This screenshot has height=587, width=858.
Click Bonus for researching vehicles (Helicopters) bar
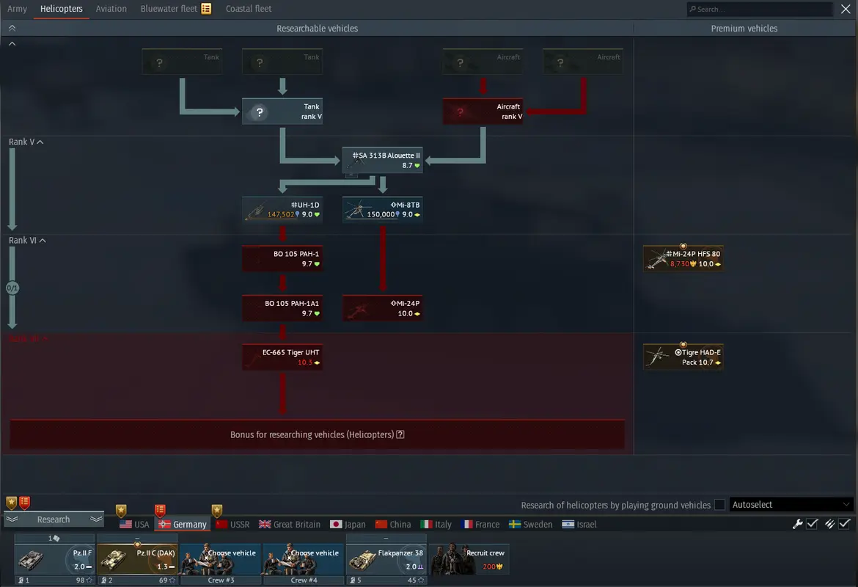point(318,434)
